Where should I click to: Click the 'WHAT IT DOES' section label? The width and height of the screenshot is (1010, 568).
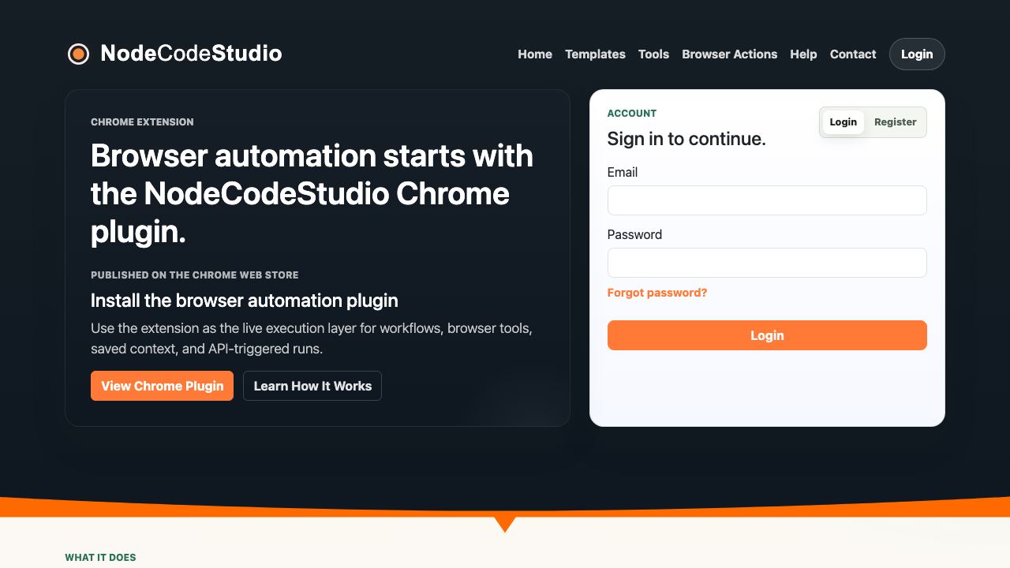click(100, 558)
